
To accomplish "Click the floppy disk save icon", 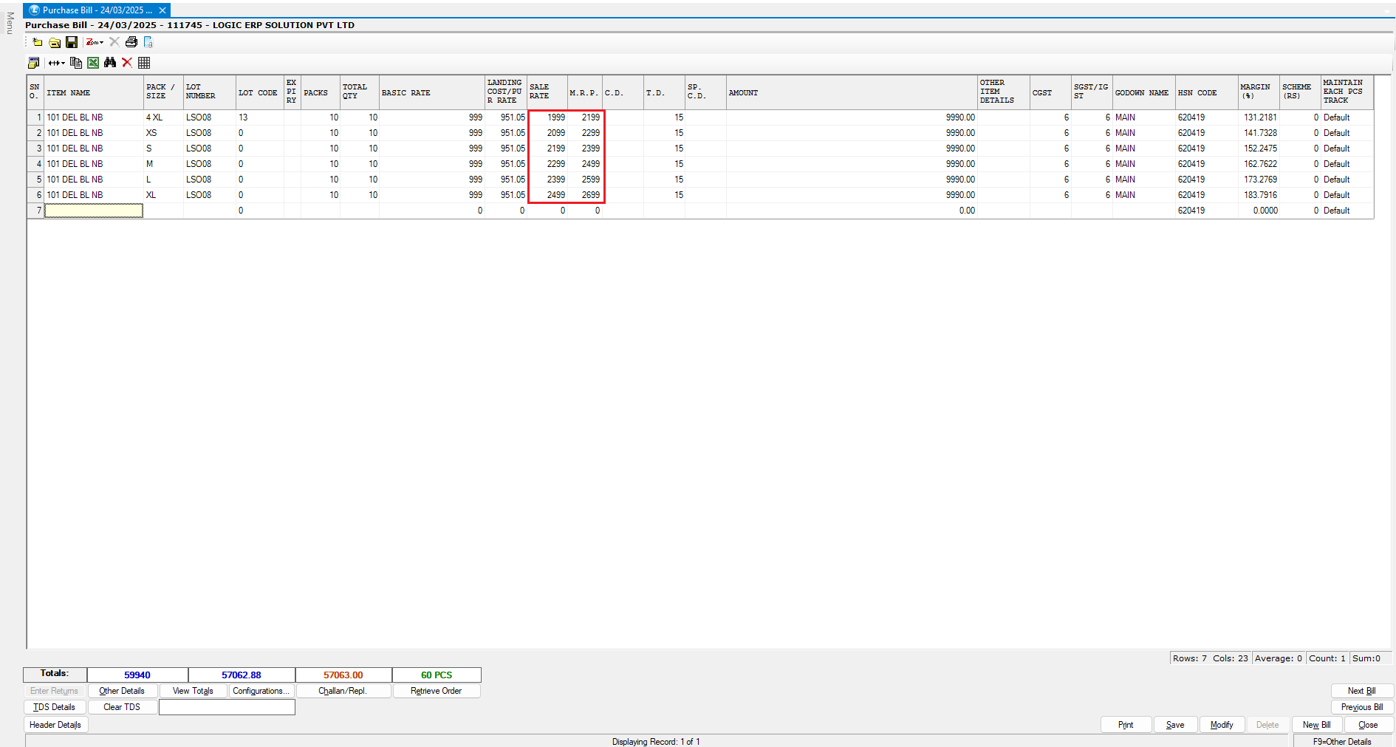I will [72, 42].
